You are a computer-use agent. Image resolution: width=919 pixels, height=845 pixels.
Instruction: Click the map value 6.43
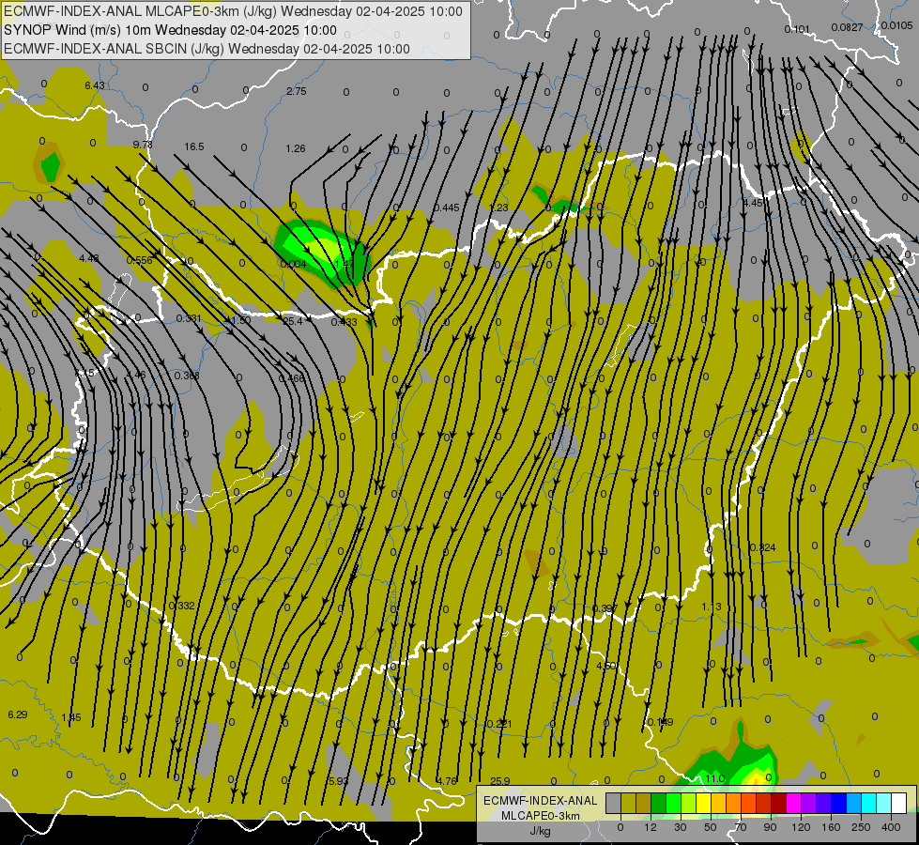tap(95, 85)
